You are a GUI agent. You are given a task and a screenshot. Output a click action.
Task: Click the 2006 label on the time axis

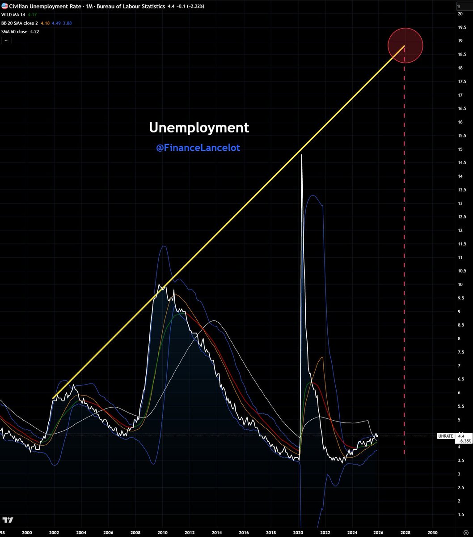pos(108,533)
